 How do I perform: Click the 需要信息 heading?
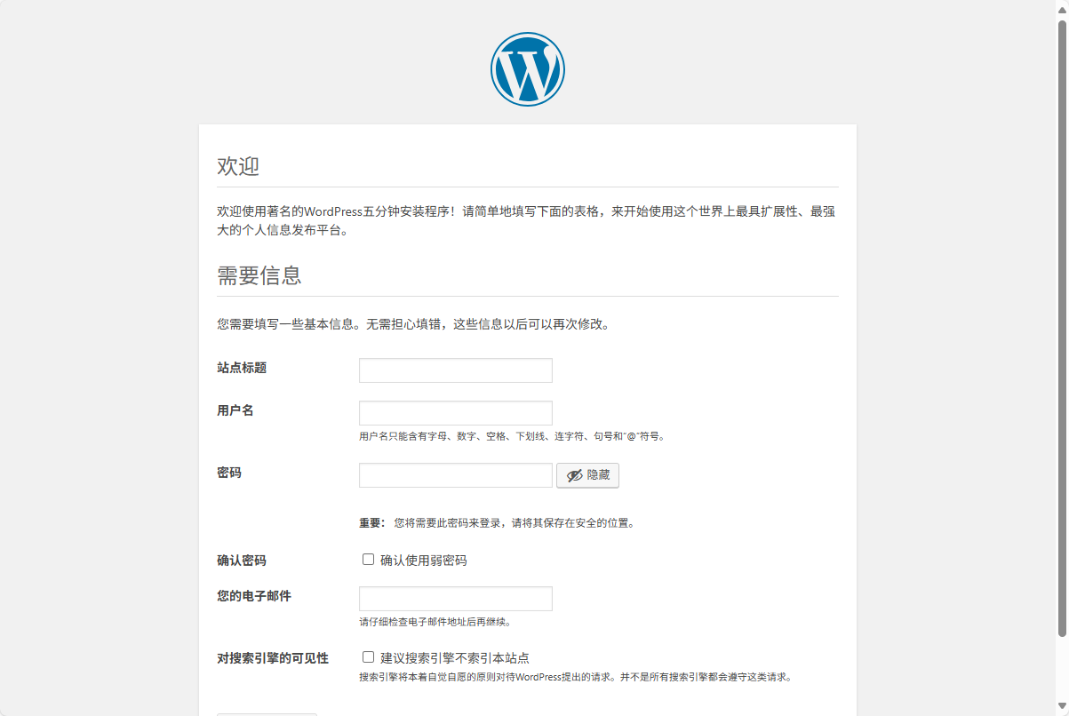(259, 275)
